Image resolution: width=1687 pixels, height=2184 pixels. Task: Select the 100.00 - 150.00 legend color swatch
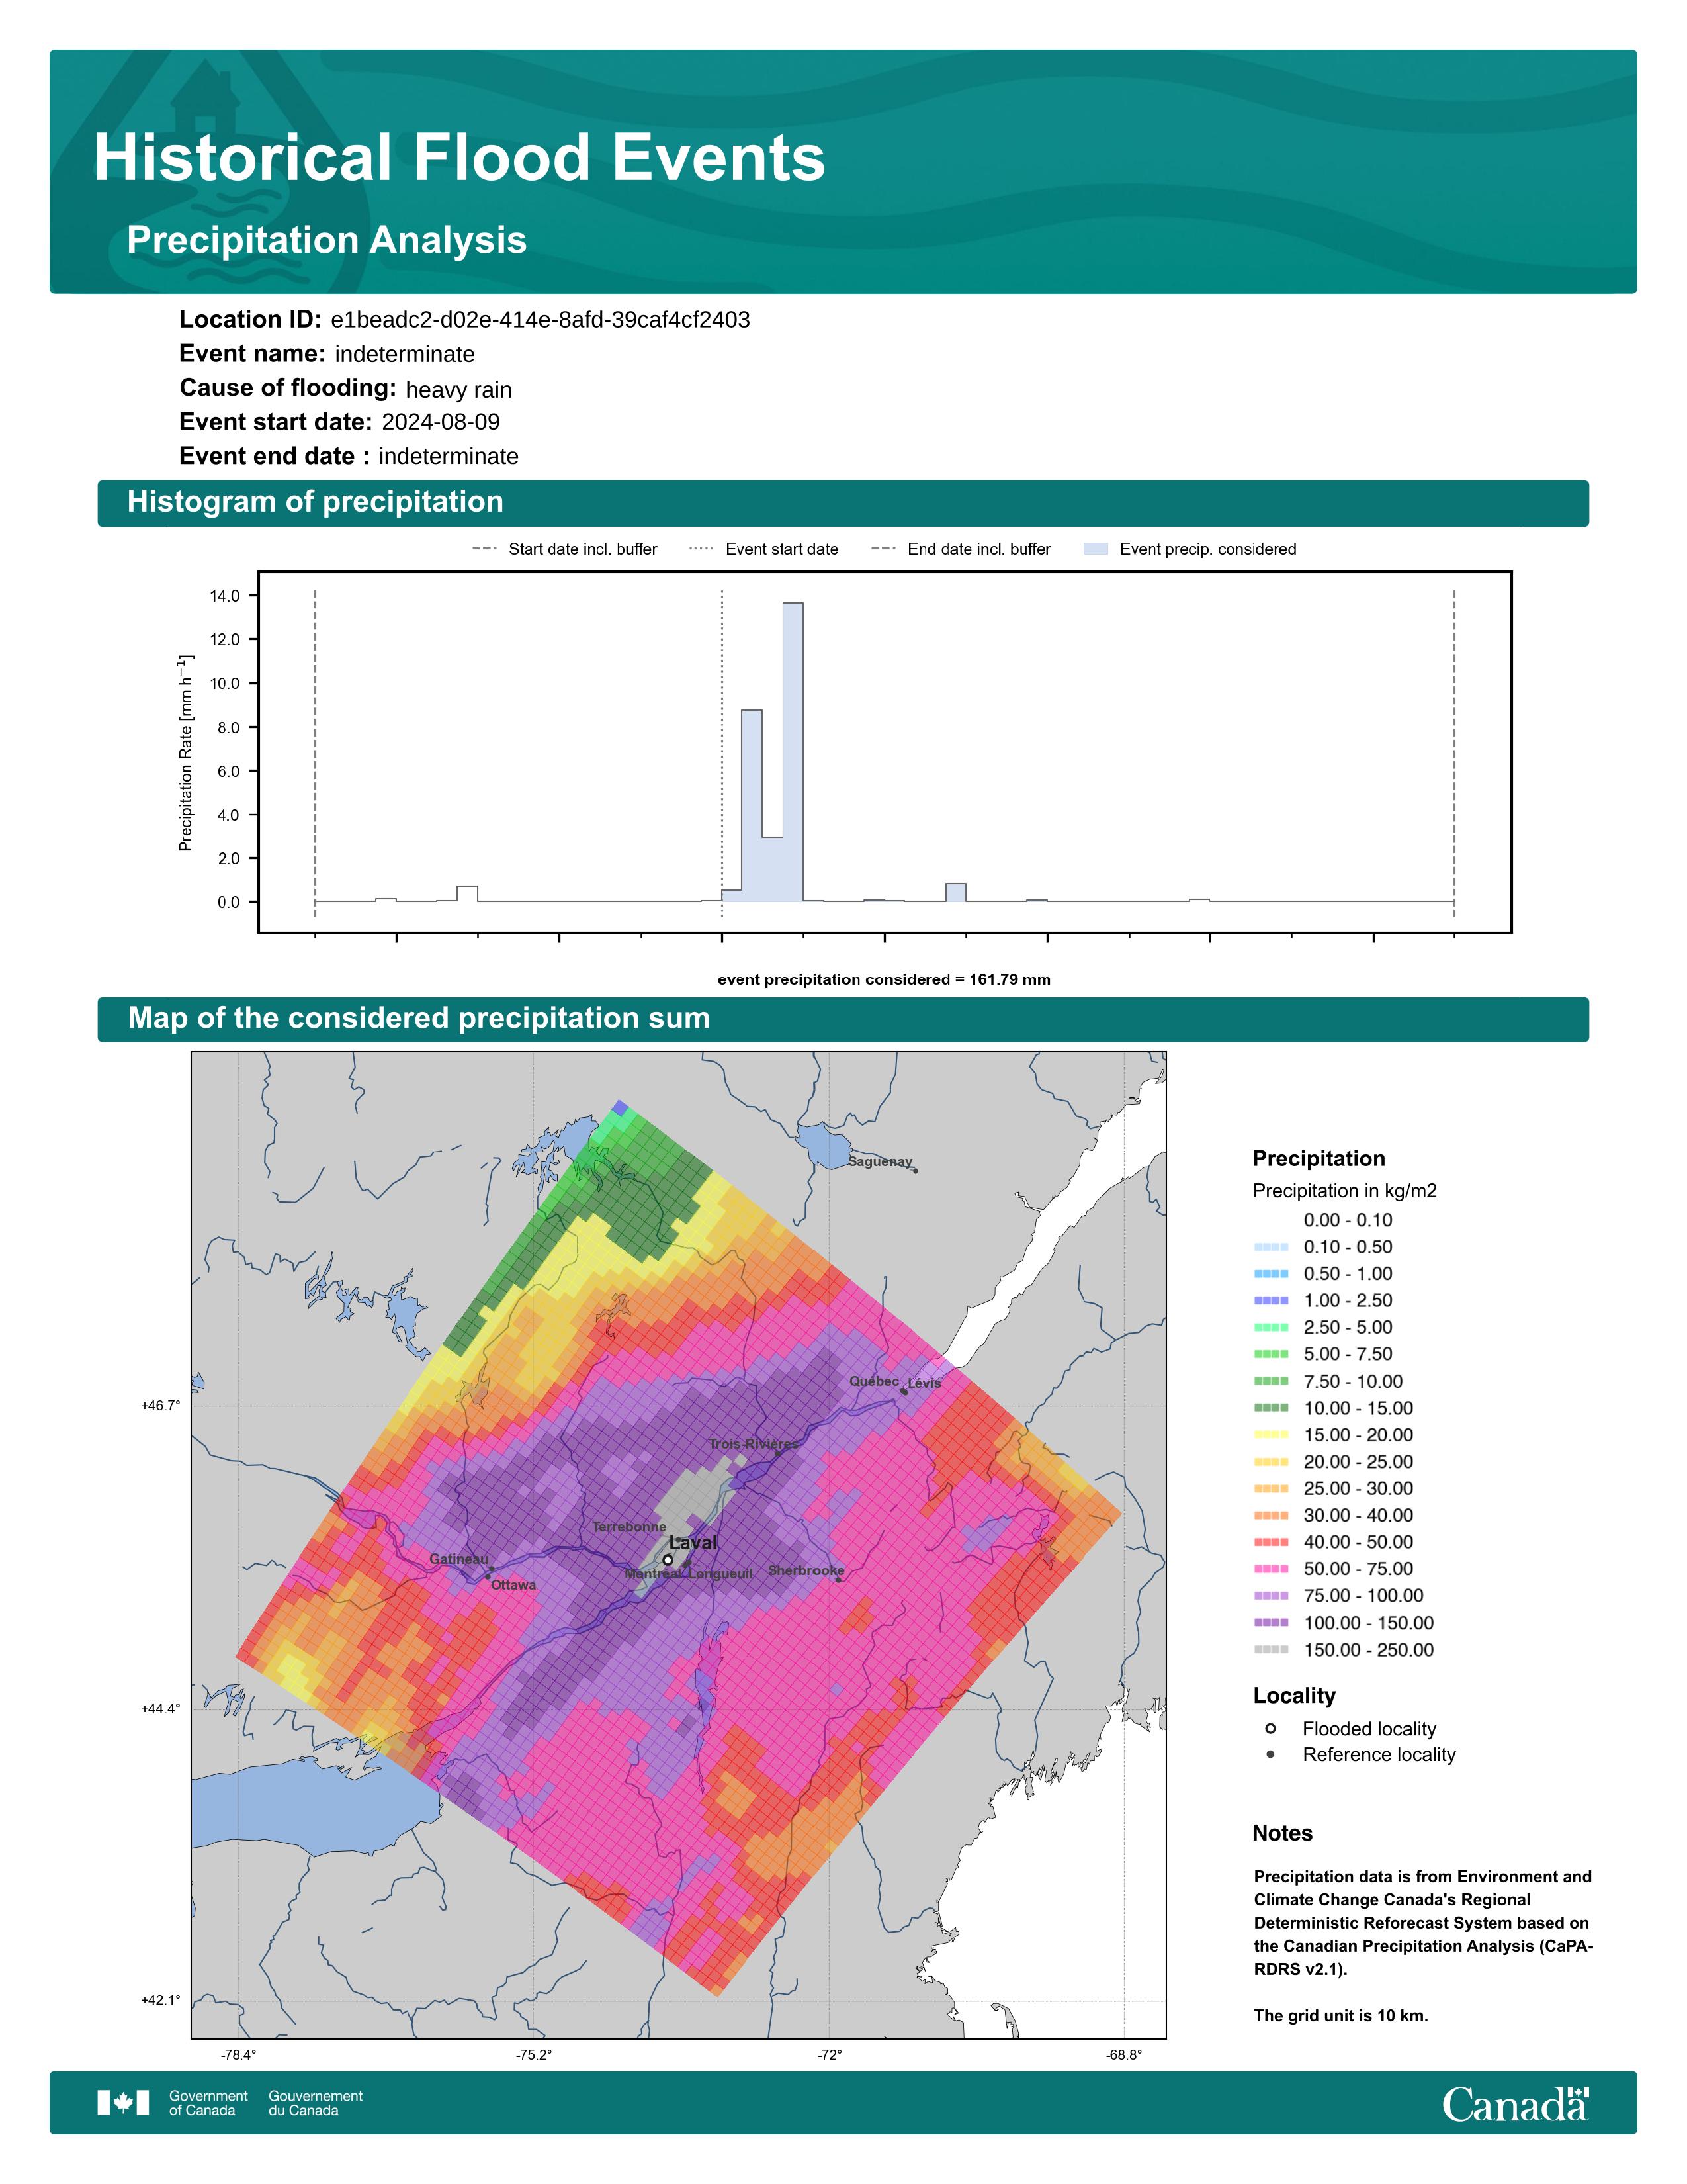(x=1272, y=1623)
